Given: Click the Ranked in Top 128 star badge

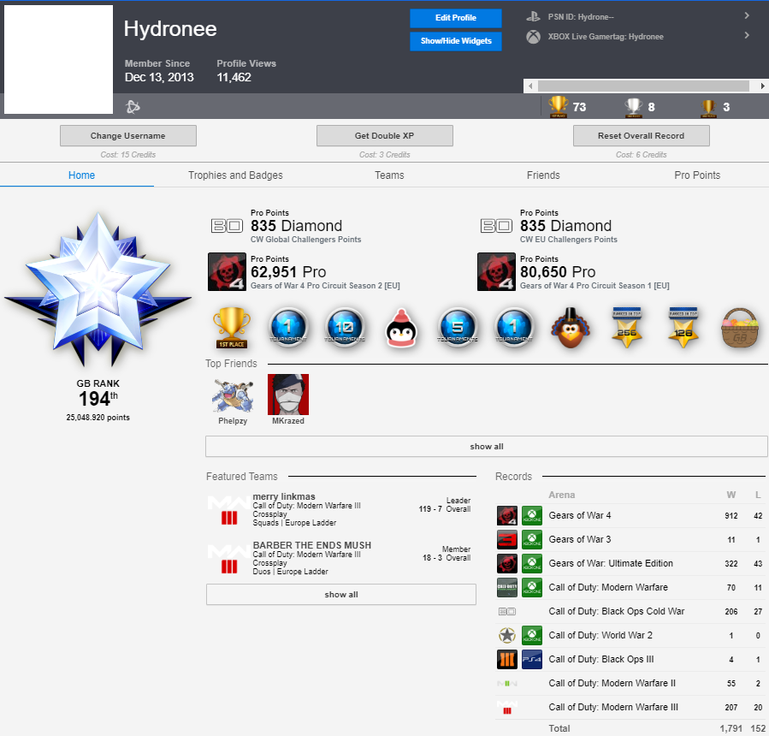Looking at the screenshot, I should click(683, 328).
